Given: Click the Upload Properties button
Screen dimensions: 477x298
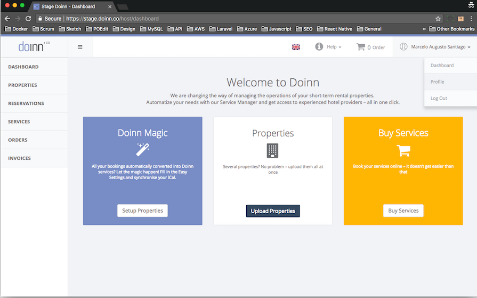Looking at the screenshot, I should [273, 211].
